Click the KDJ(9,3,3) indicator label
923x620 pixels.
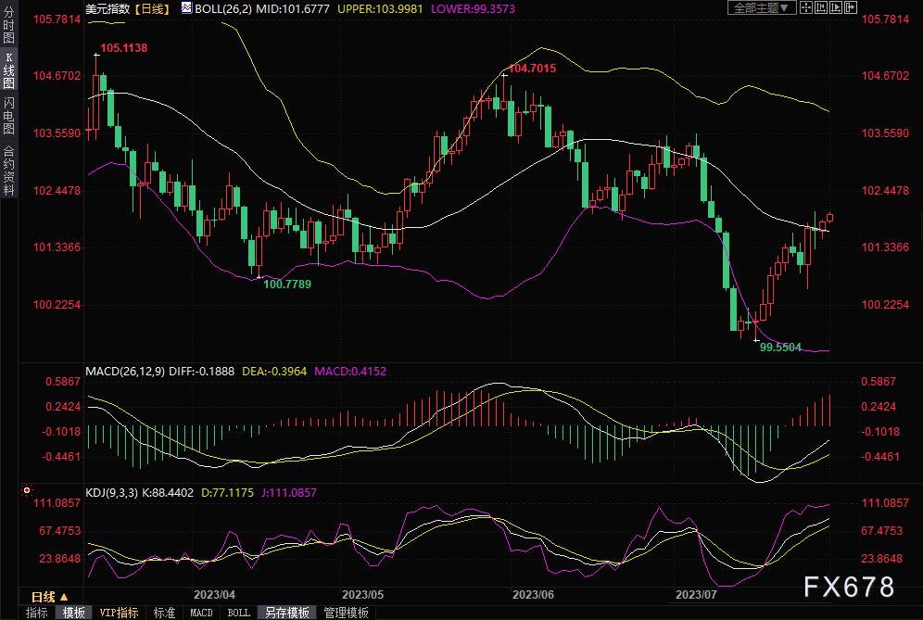click(x=110, y=493)
